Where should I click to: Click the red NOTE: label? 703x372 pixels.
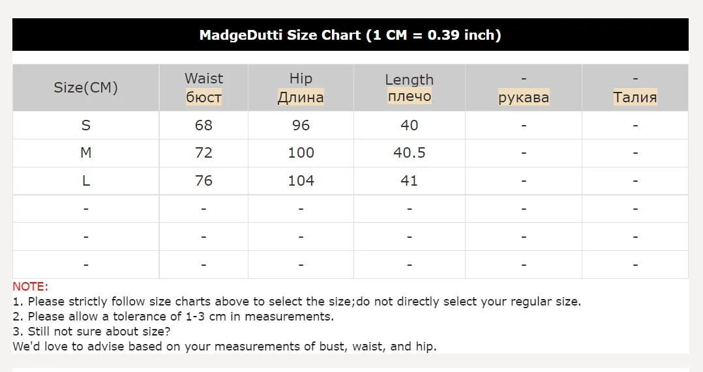(30, 287)
